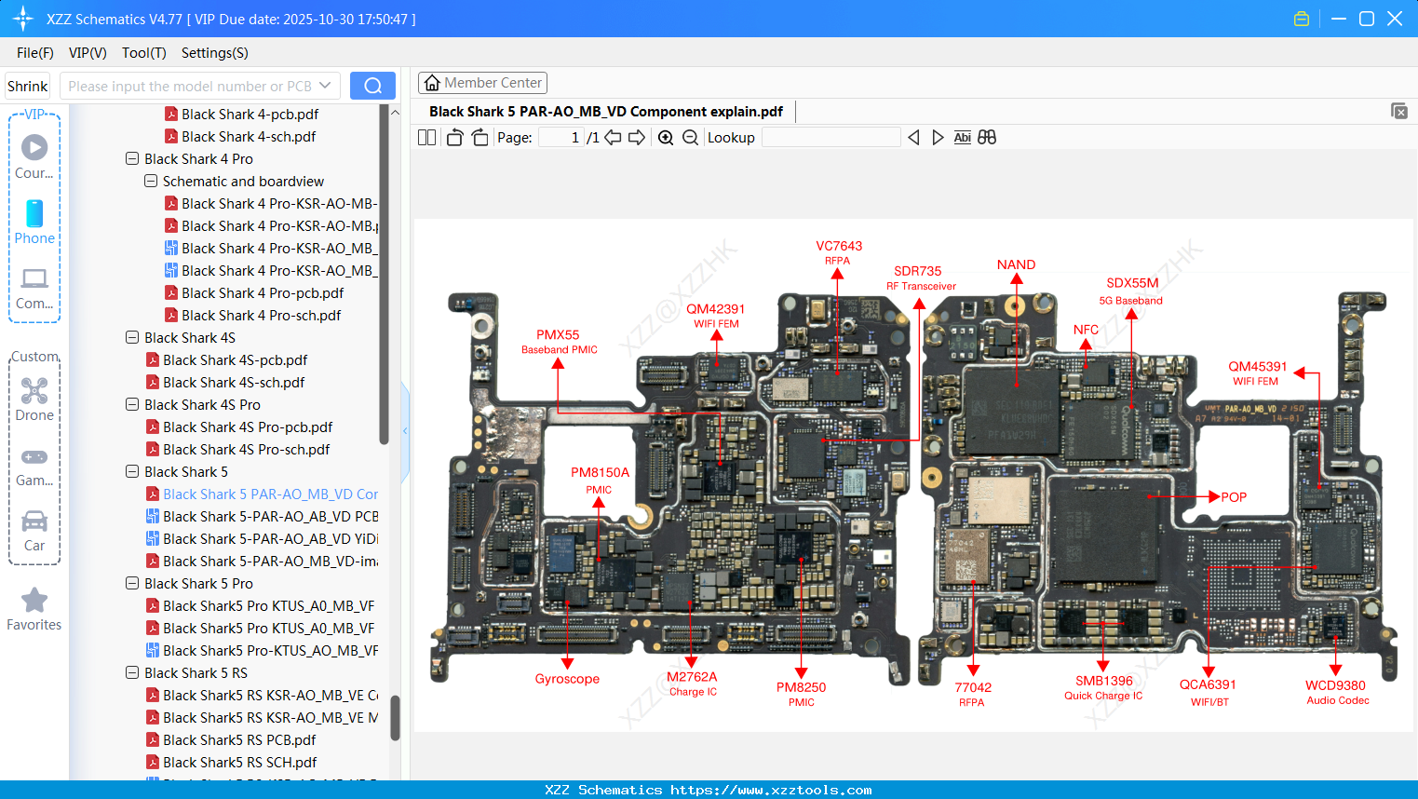Click the Shrink button
This screenshot has height=799, width=1418.
27,85
